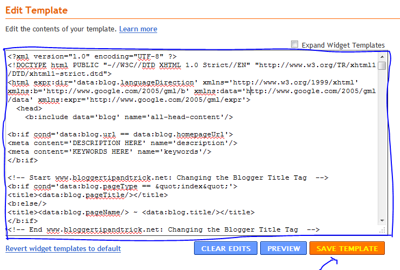Click the 'End www.bloggertipandtrick.net' comment line
The width and height of the screenshot is (400, 270).
pos(164,230)
